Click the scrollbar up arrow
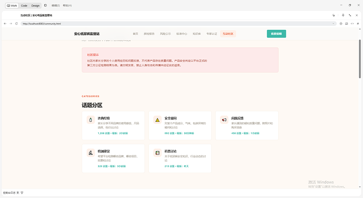 (x=360, y=29)
